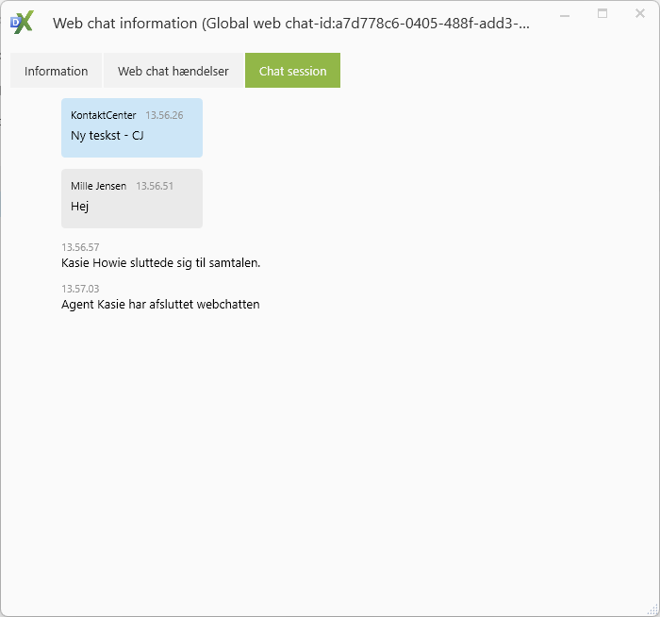Screen dimensions: 660x617
Task: Switch to the Information tab
Action: [56, 71]
